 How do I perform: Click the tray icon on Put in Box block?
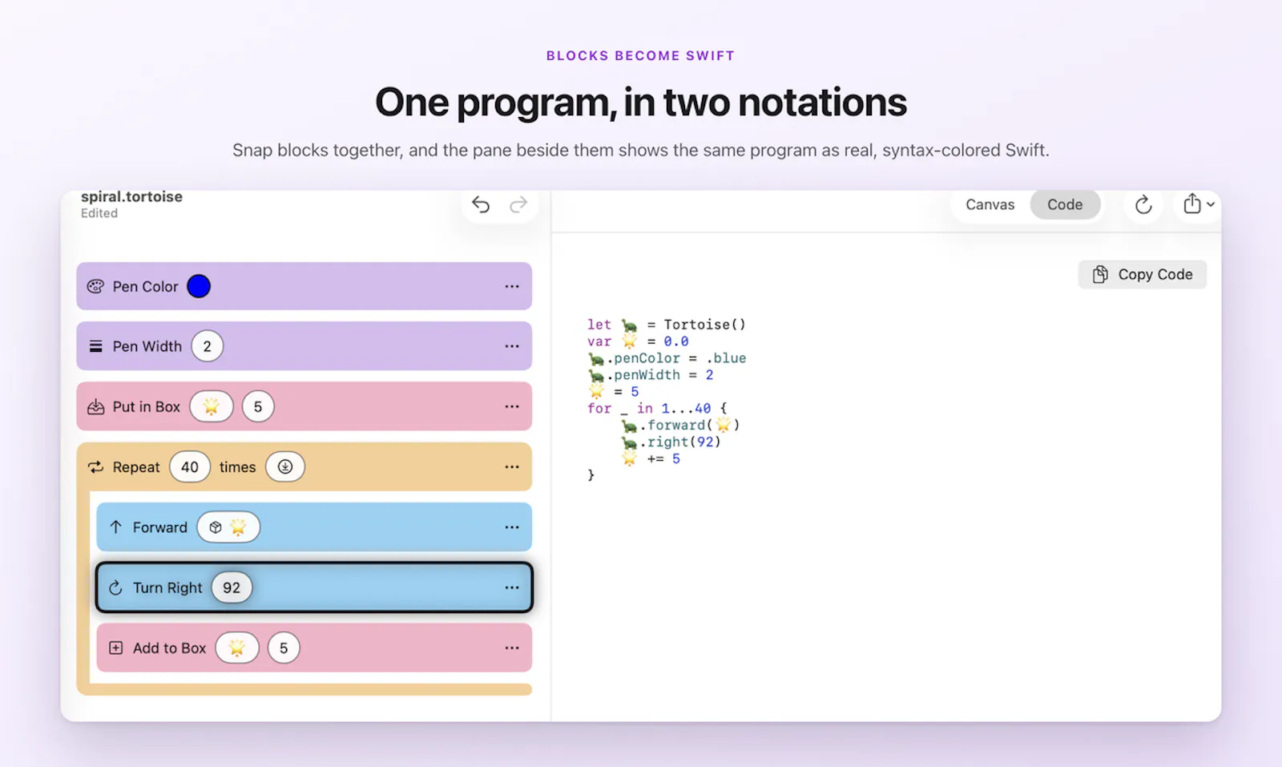(95, 406)
